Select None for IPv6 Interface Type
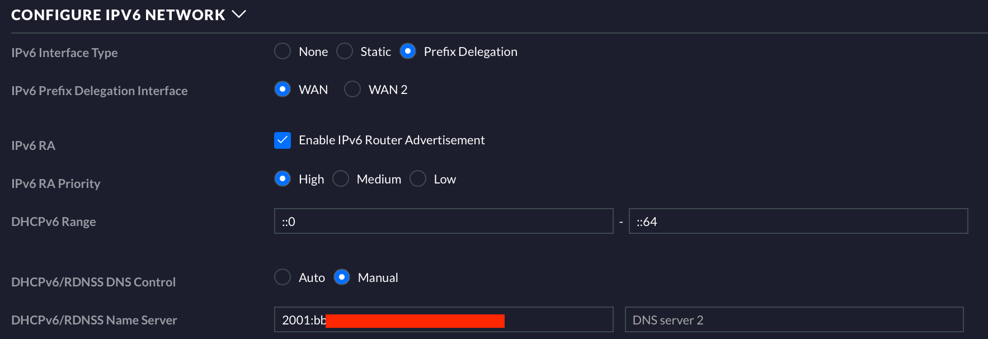 [x=283, y=51]
